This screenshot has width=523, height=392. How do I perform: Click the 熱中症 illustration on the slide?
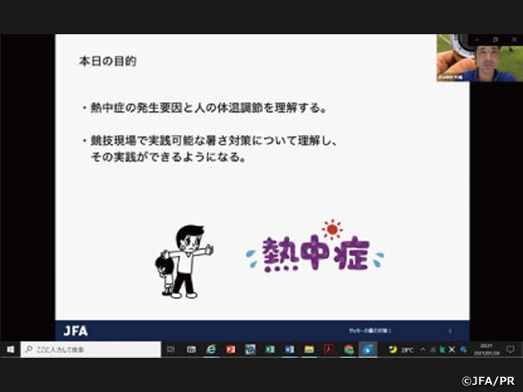pyautogui.click(x=315, y=249)
